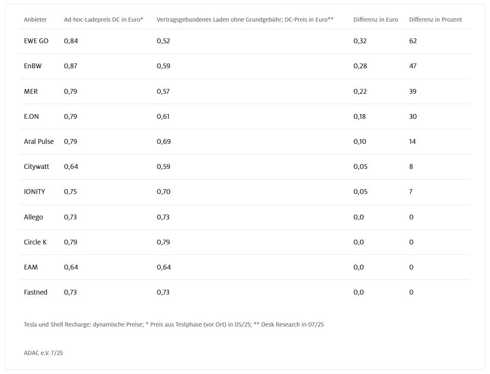Click the Tesla und Shell Recharge footnote

174,324
